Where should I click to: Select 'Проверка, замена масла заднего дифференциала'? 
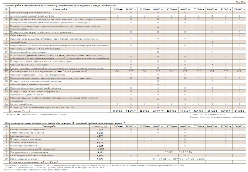tap(34, 91)
